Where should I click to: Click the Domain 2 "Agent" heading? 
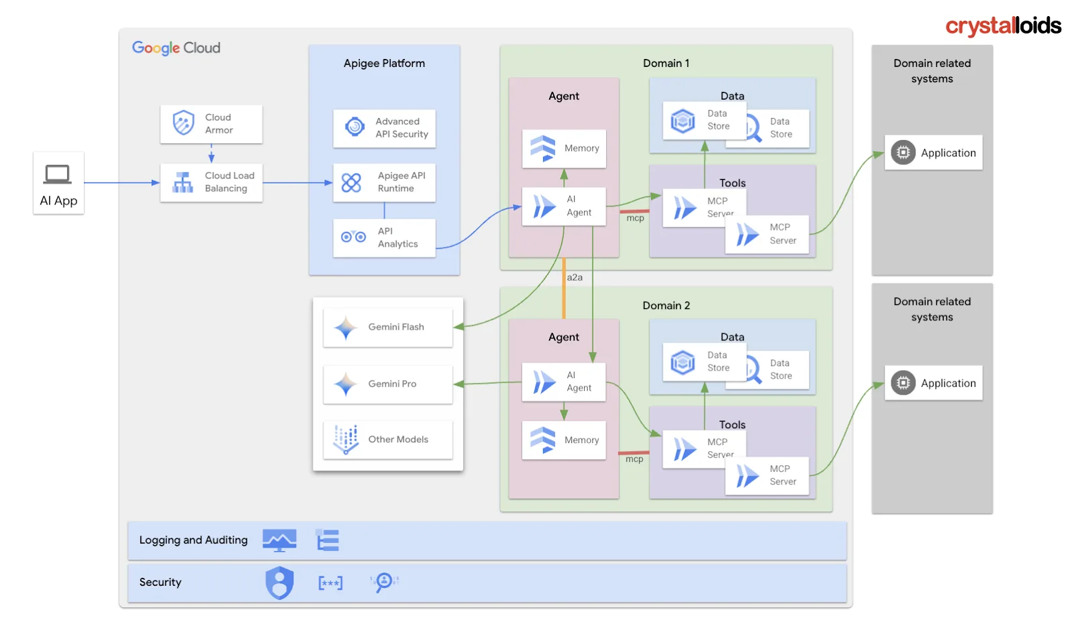tap(564, 338)
